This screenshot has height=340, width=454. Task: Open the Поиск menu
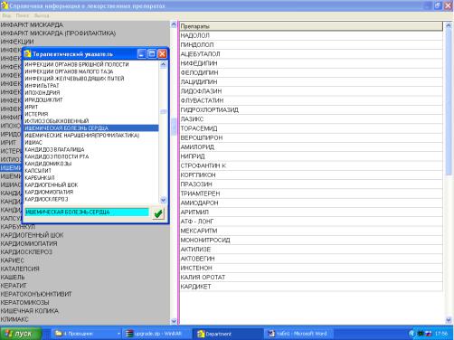[x=23, y=15]
